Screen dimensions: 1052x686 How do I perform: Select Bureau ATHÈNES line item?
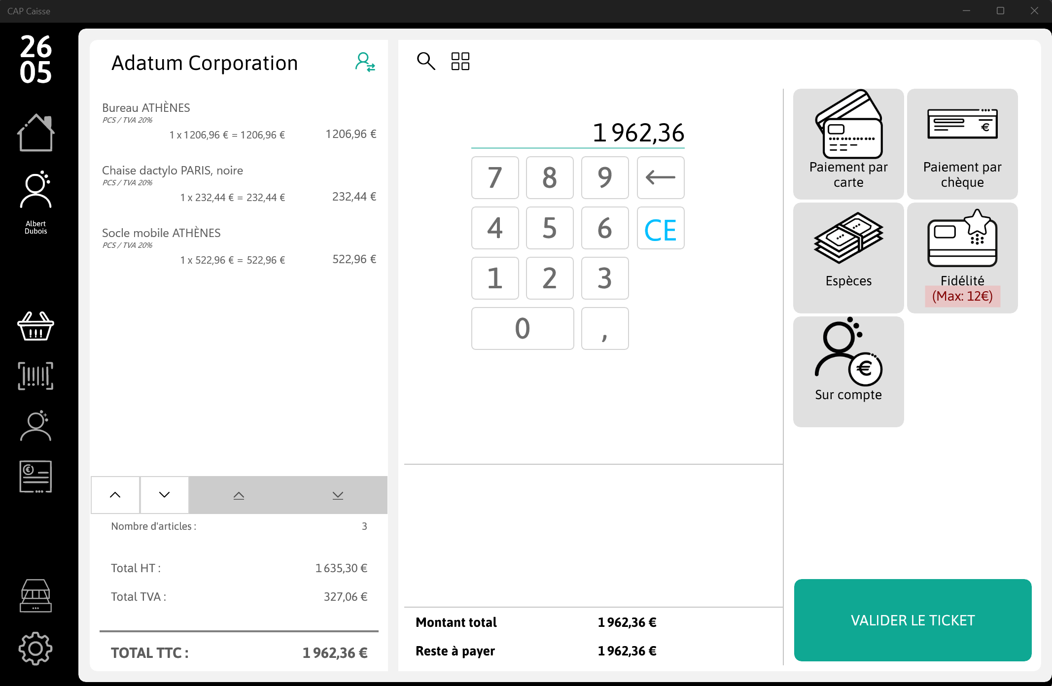[x=239, y=121]
